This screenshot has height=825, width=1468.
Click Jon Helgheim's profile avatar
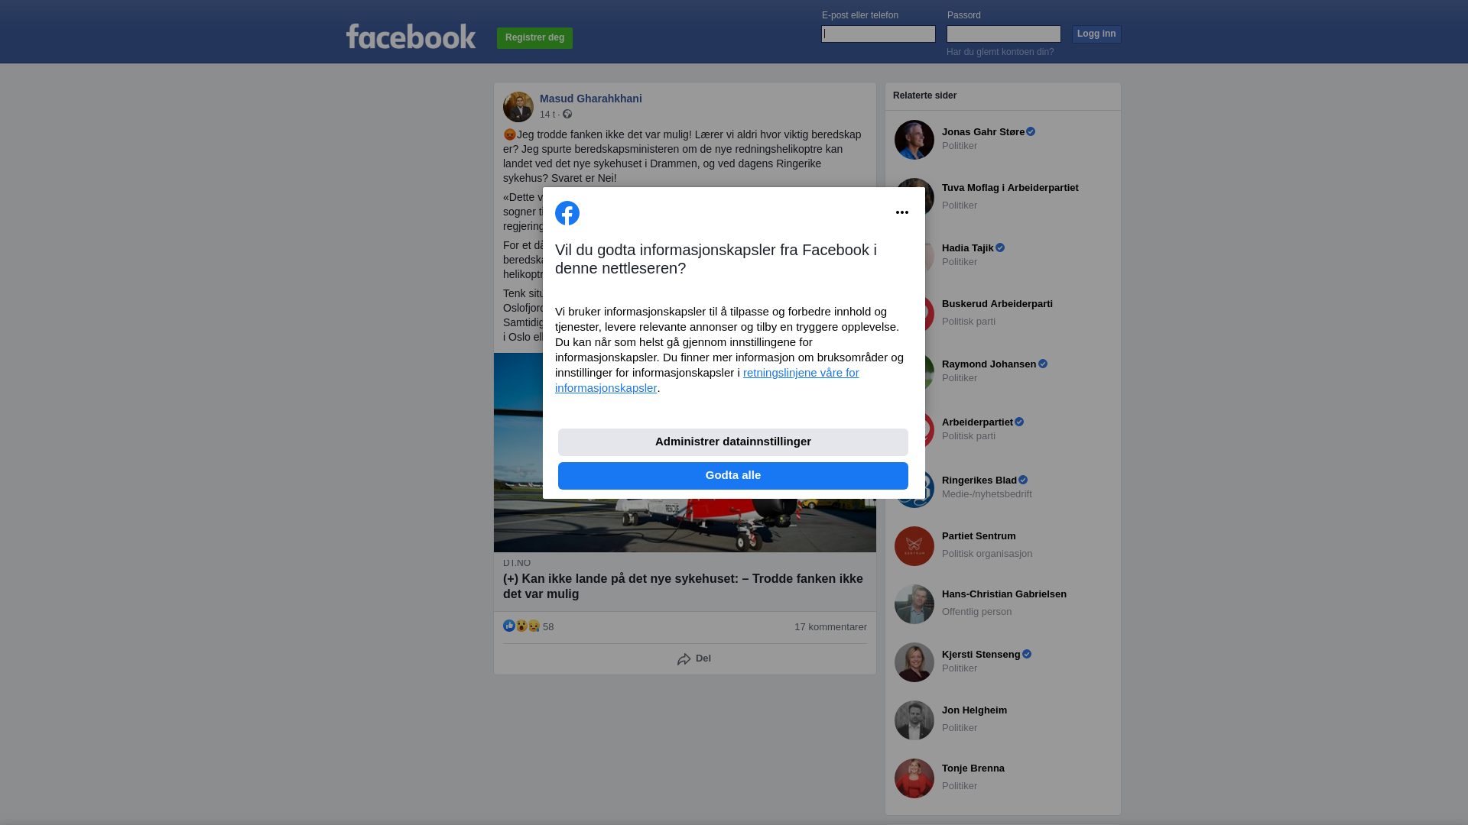pos(914,720)
